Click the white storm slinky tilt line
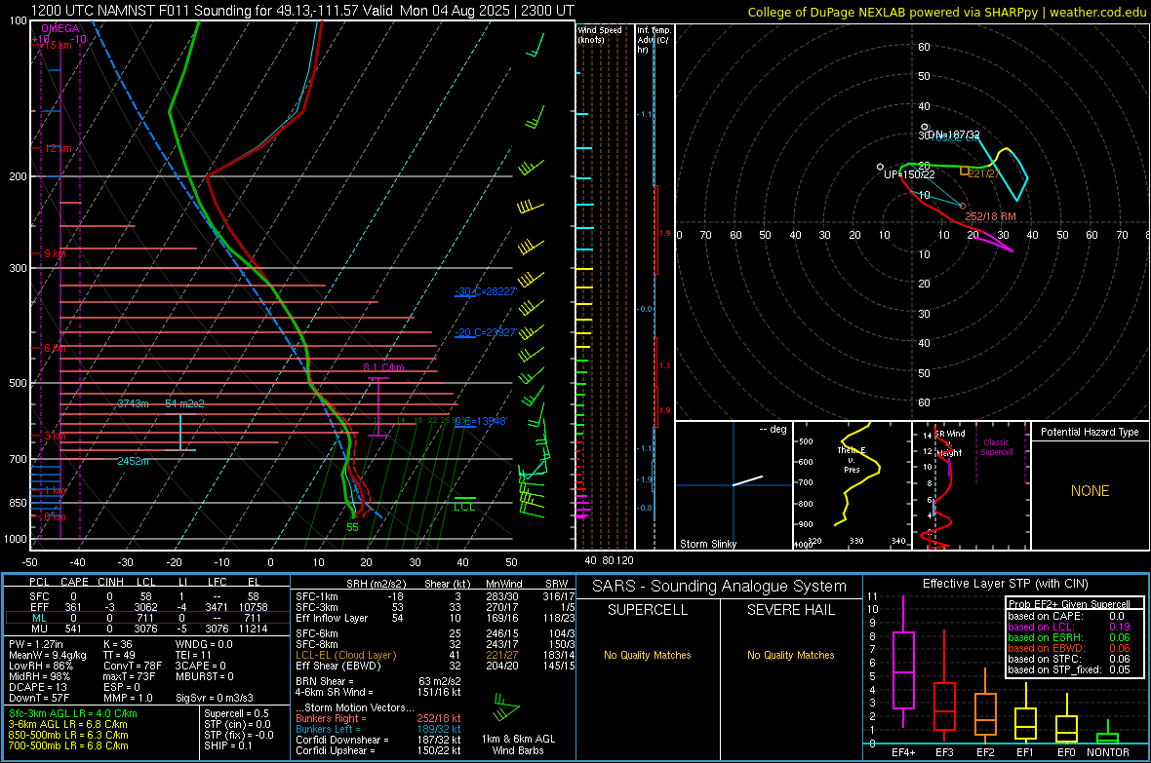Image resolution: width=1151 pixels, height=763 pixels. [747, 480]
